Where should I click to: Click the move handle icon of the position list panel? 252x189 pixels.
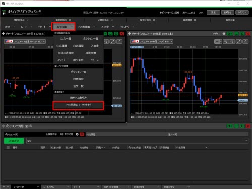click(x=3, y=126)
